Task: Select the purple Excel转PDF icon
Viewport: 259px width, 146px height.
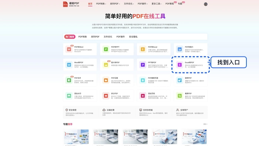Action: [179, 65]
